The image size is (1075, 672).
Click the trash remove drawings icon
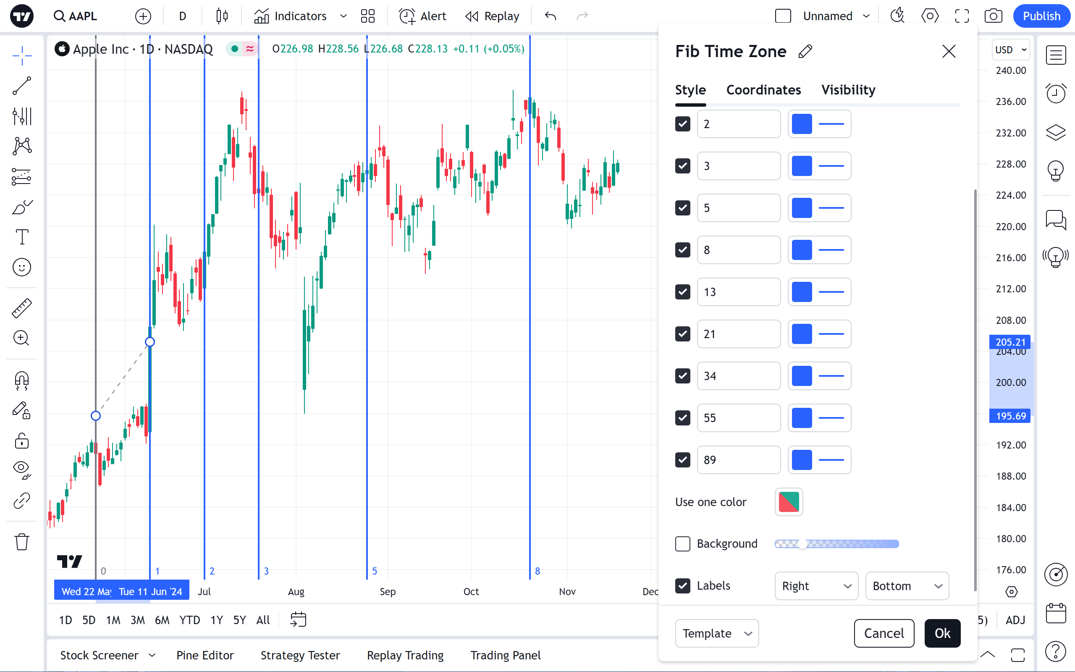pyautogui.click(x=21, y=542)
